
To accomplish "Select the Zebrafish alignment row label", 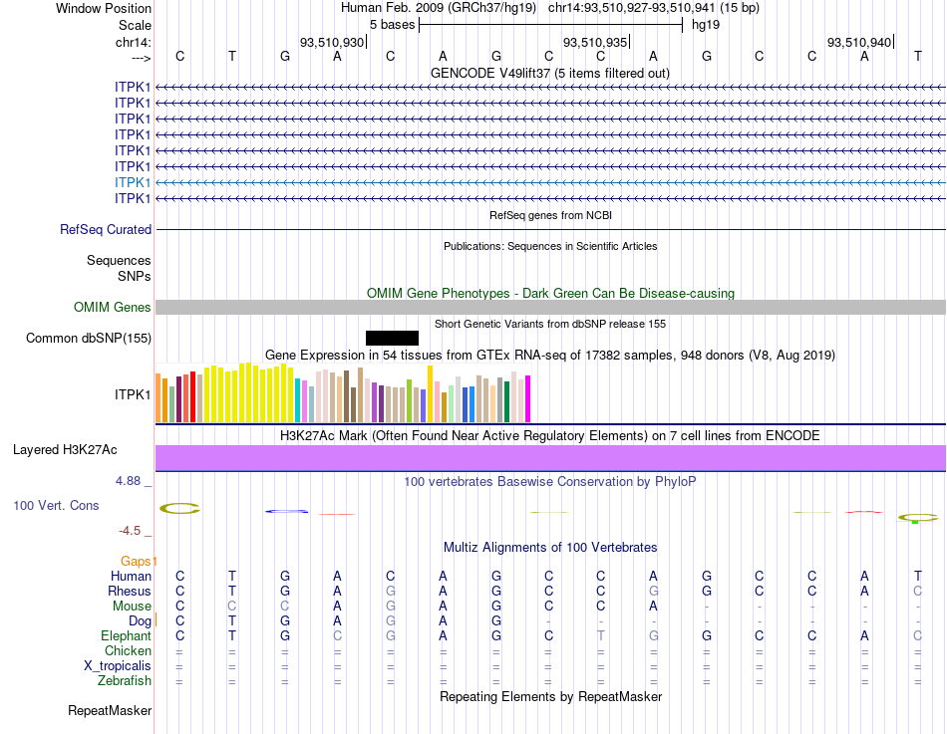I will click(125, 681).
